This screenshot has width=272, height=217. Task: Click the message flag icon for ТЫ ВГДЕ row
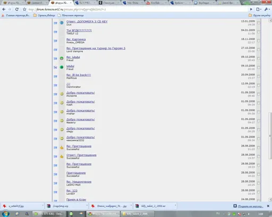(55, 32)
